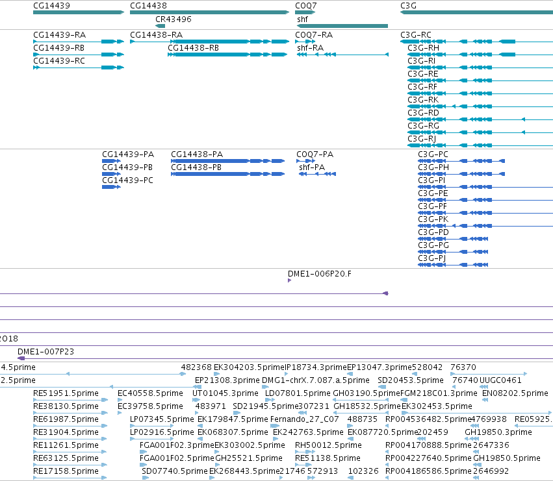Select protein C3G-PK
The image size is (553, 481).
click(433, 219)
